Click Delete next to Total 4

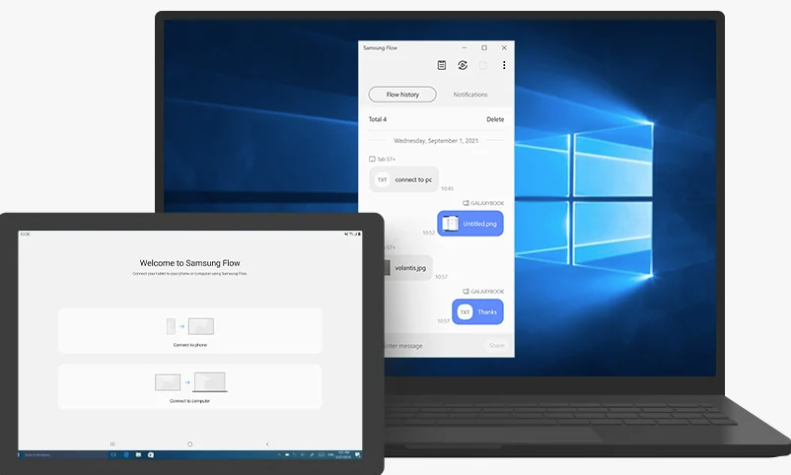(x=495, y=119)
